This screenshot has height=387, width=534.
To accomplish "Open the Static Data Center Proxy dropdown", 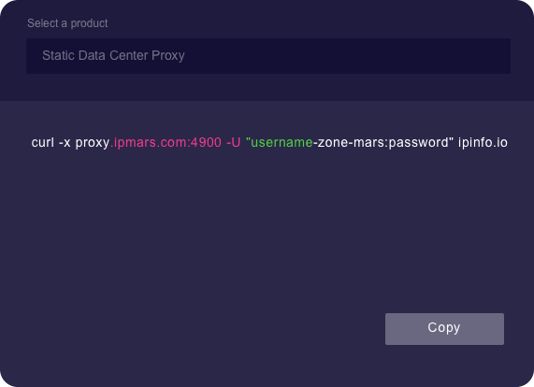I will pyautogui.click(x=268, y=56).
